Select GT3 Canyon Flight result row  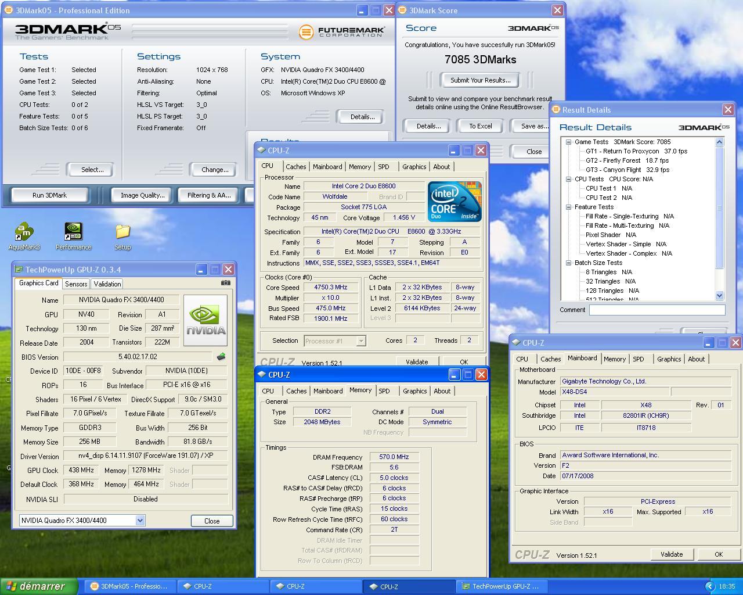coord(627,170)
